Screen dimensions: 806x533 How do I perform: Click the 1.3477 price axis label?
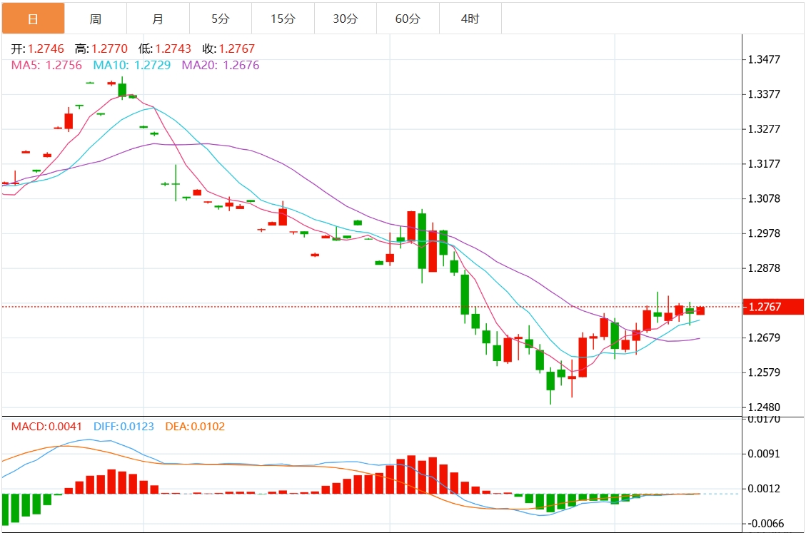[x=764, y=60]
